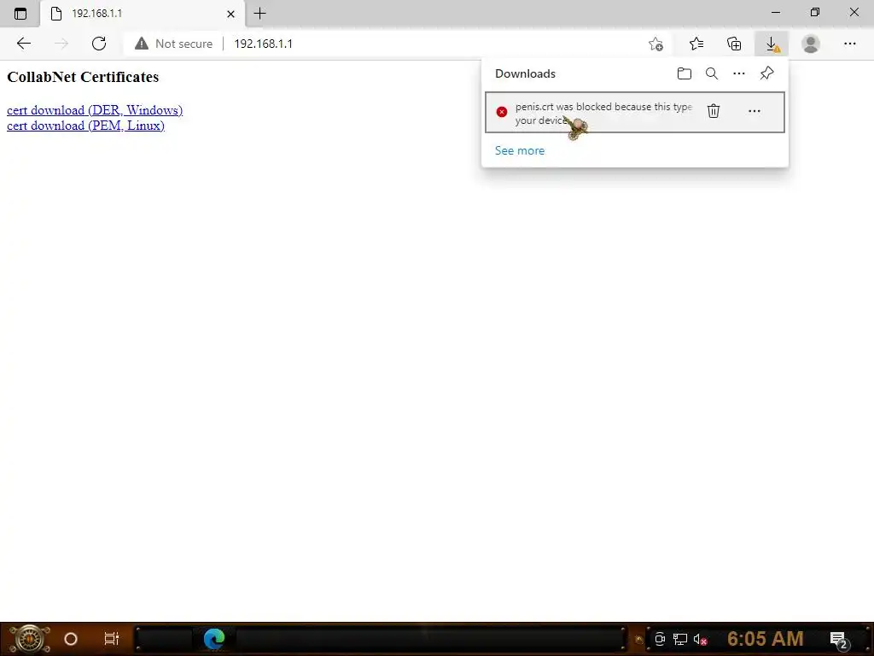Image resolution: width=874 pixels, height=656 pixels.
Task: Open network status tray icon
Action: tap(680, 639)
